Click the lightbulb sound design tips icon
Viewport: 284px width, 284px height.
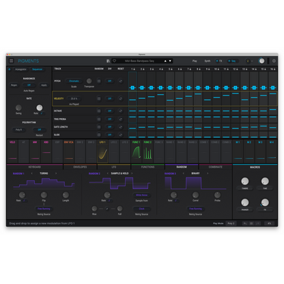(x=248, y=61)
